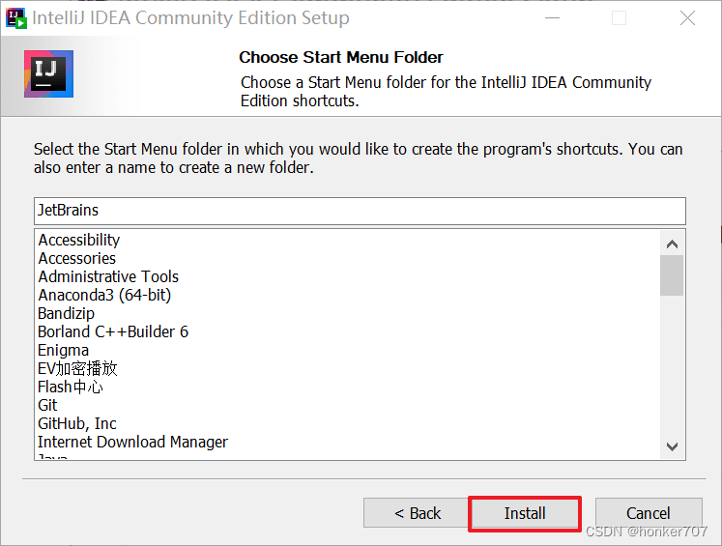The height and width of the screenshot is (546, 722).
Task: Pick Anaconda3 (64-bit) folder
Action: [x=104, y=295]
